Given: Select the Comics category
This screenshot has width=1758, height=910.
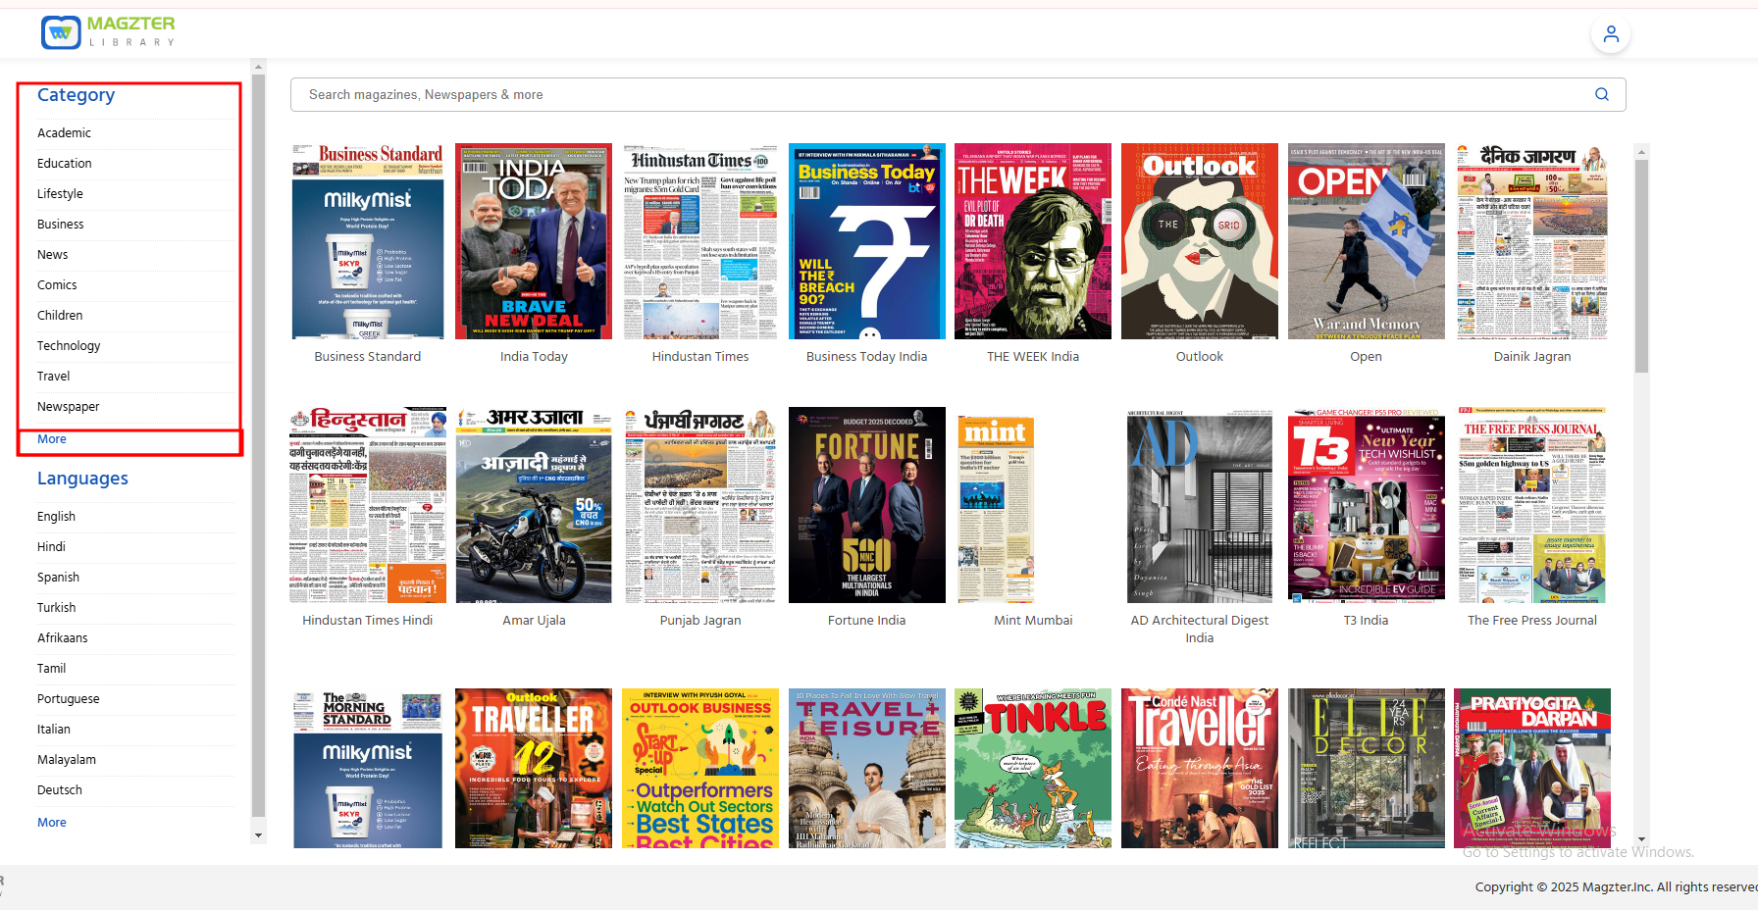Looking at the screenshot, I should (x=57, y=285).
